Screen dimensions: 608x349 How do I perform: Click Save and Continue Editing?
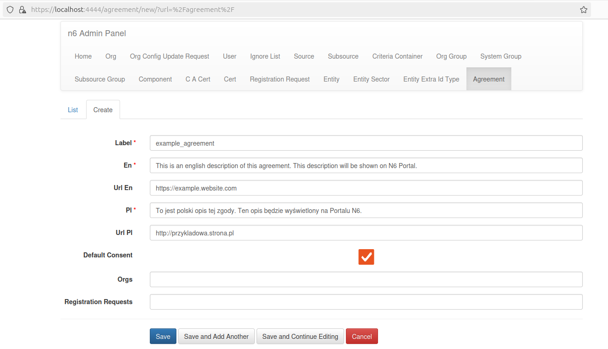point(300,336)
